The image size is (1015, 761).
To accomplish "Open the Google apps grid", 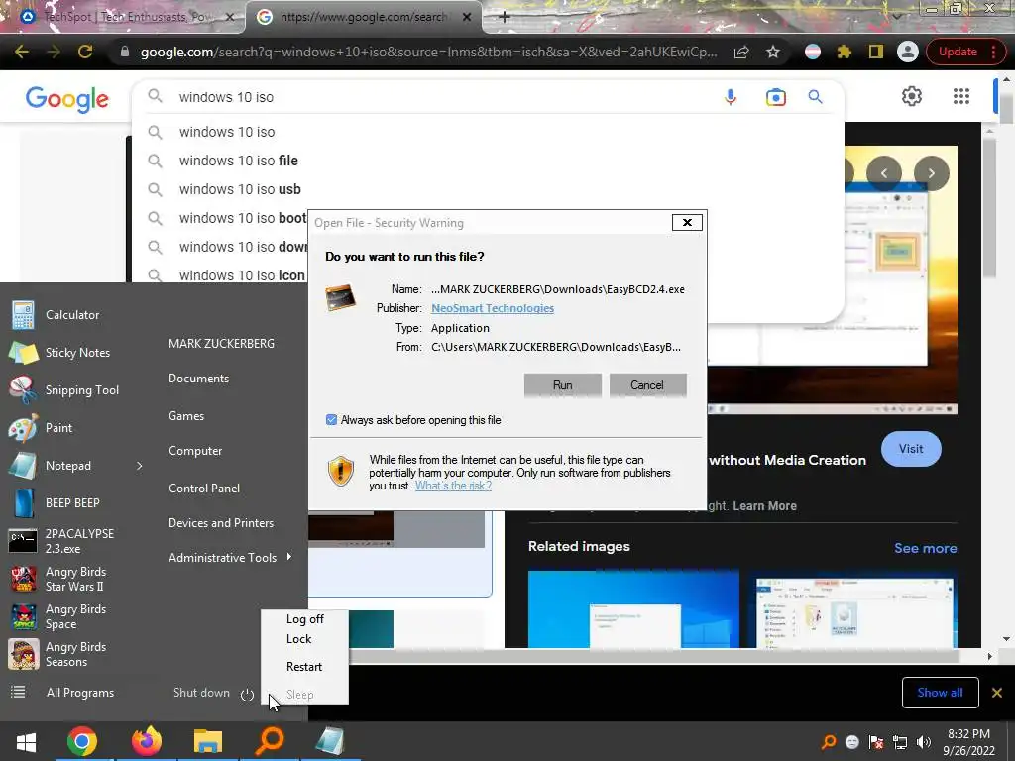I will 961,96.
